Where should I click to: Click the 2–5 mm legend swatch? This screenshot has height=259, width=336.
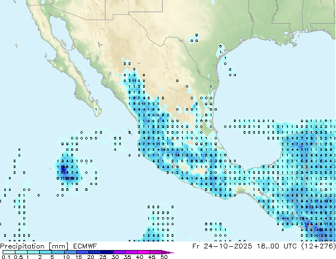point(46,252)
